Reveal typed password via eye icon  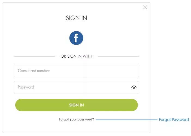pos(134,87)
